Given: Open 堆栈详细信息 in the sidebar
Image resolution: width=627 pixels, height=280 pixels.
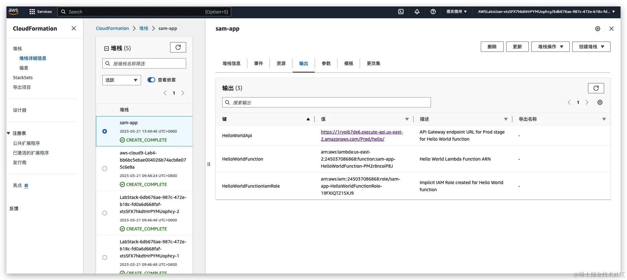Looking at the screenshot, I should tap(33, 58).
